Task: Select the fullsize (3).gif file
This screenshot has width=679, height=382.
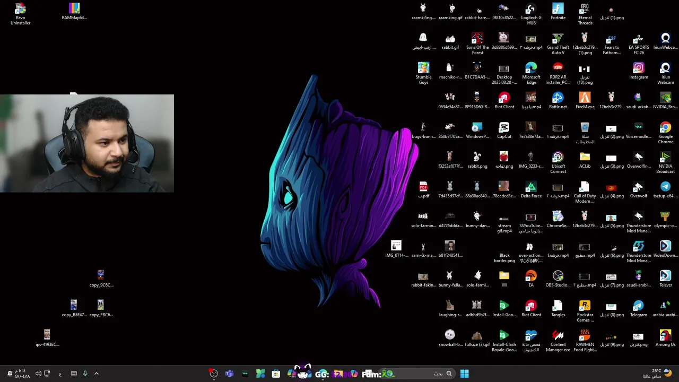Action: 477,338
